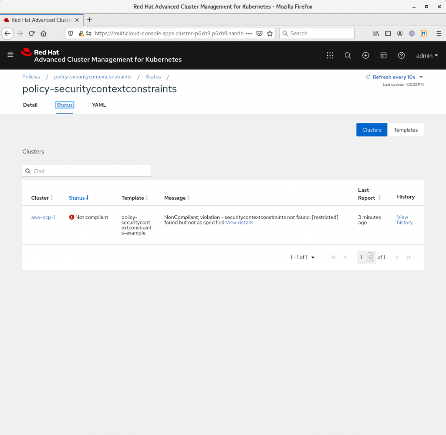Screen dimensions: 446x435
Task: Sort table by Last Report column
Action: (x=369, y=194)
